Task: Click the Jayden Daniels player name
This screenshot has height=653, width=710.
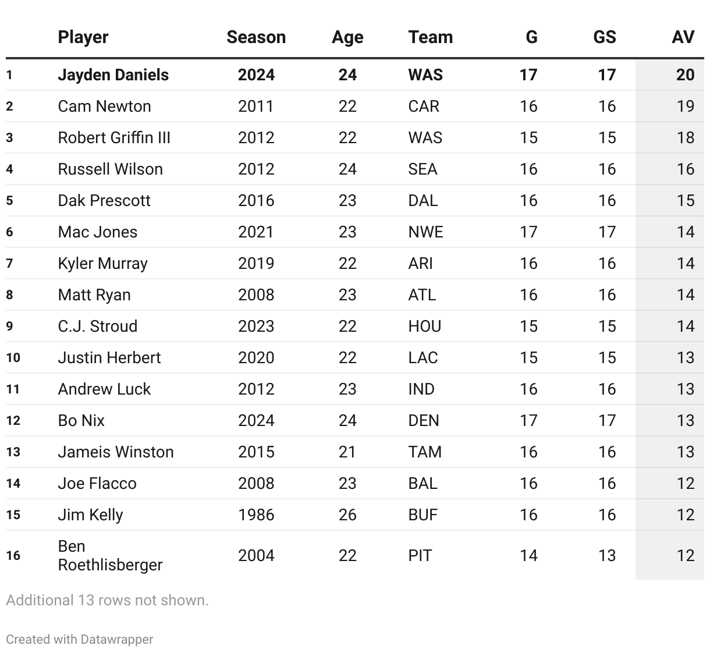Action: (113, 75)
